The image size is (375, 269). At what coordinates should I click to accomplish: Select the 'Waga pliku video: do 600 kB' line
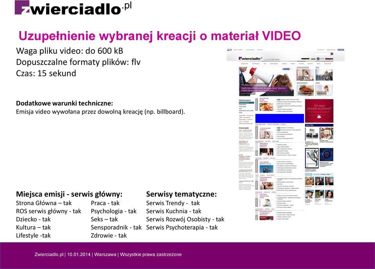pos(70,51)
